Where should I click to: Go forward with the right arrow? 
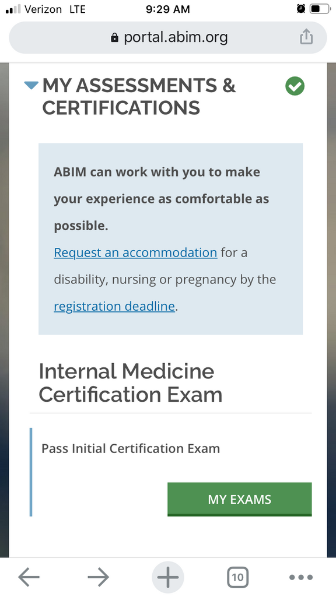(98, 577)
